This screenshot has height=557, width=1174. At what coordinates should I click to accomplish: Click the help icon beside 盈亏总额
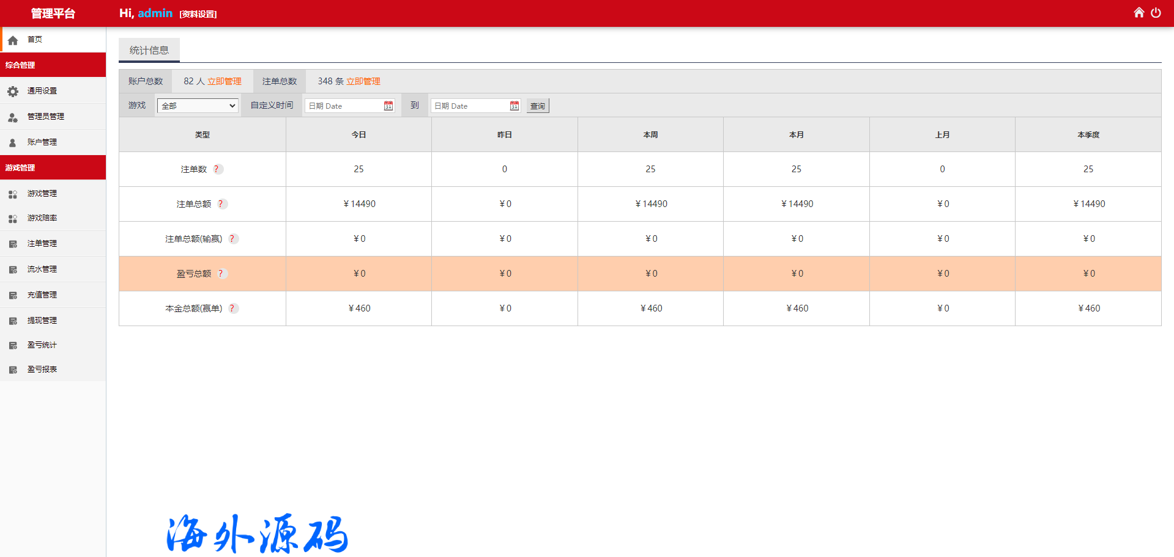[221, 274]
